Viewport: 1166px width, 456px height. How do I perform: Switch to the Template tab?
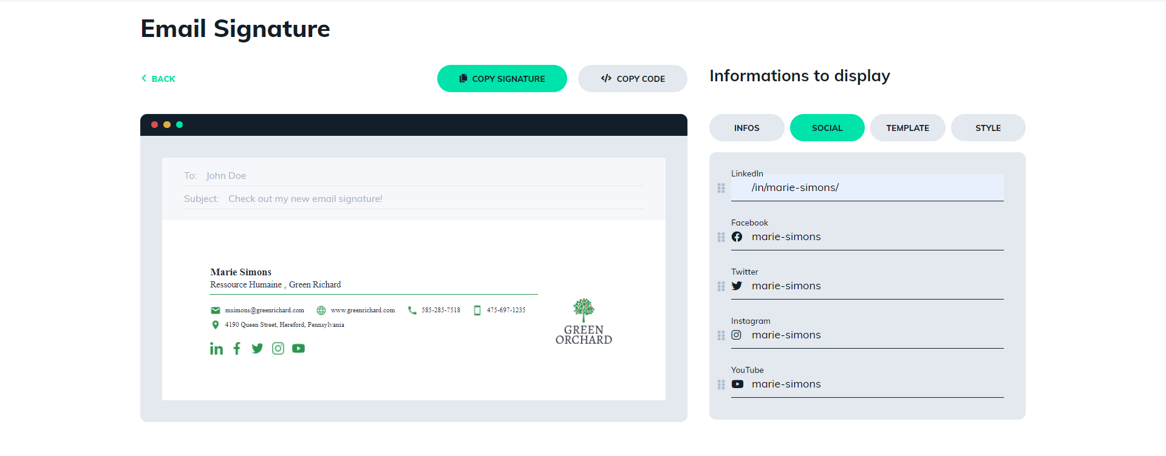coord(907,128)
